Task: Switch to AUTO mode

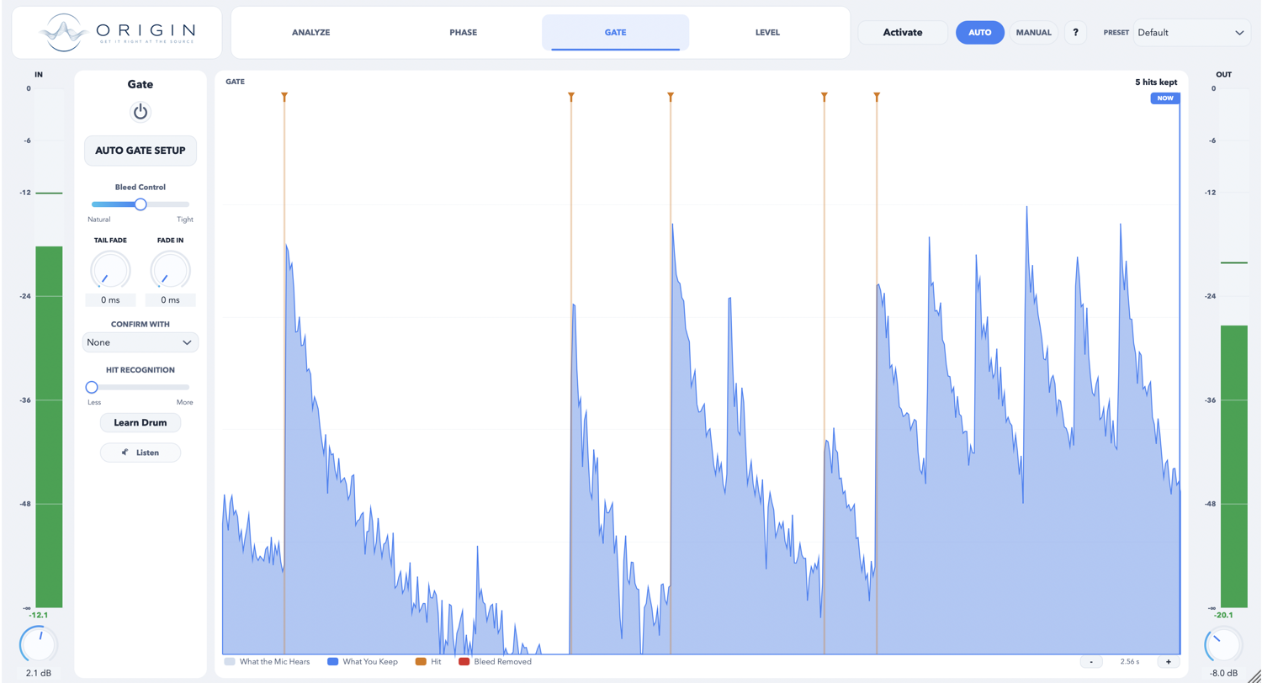Action: coord(980,33)
